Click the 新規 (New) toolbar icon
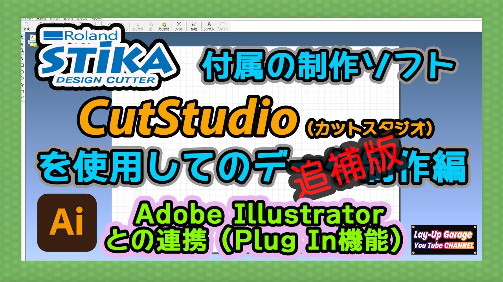 (26, 26)
